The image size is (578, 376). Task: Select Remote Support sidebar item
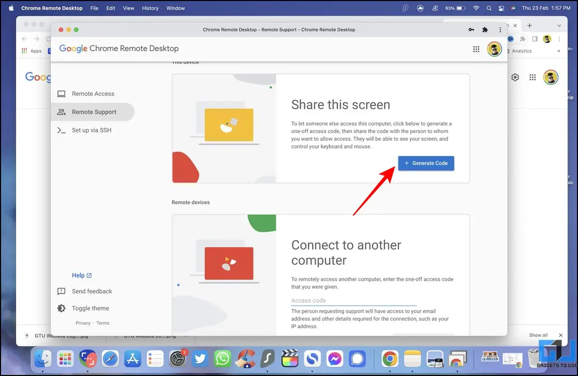(x=92, y=112)
